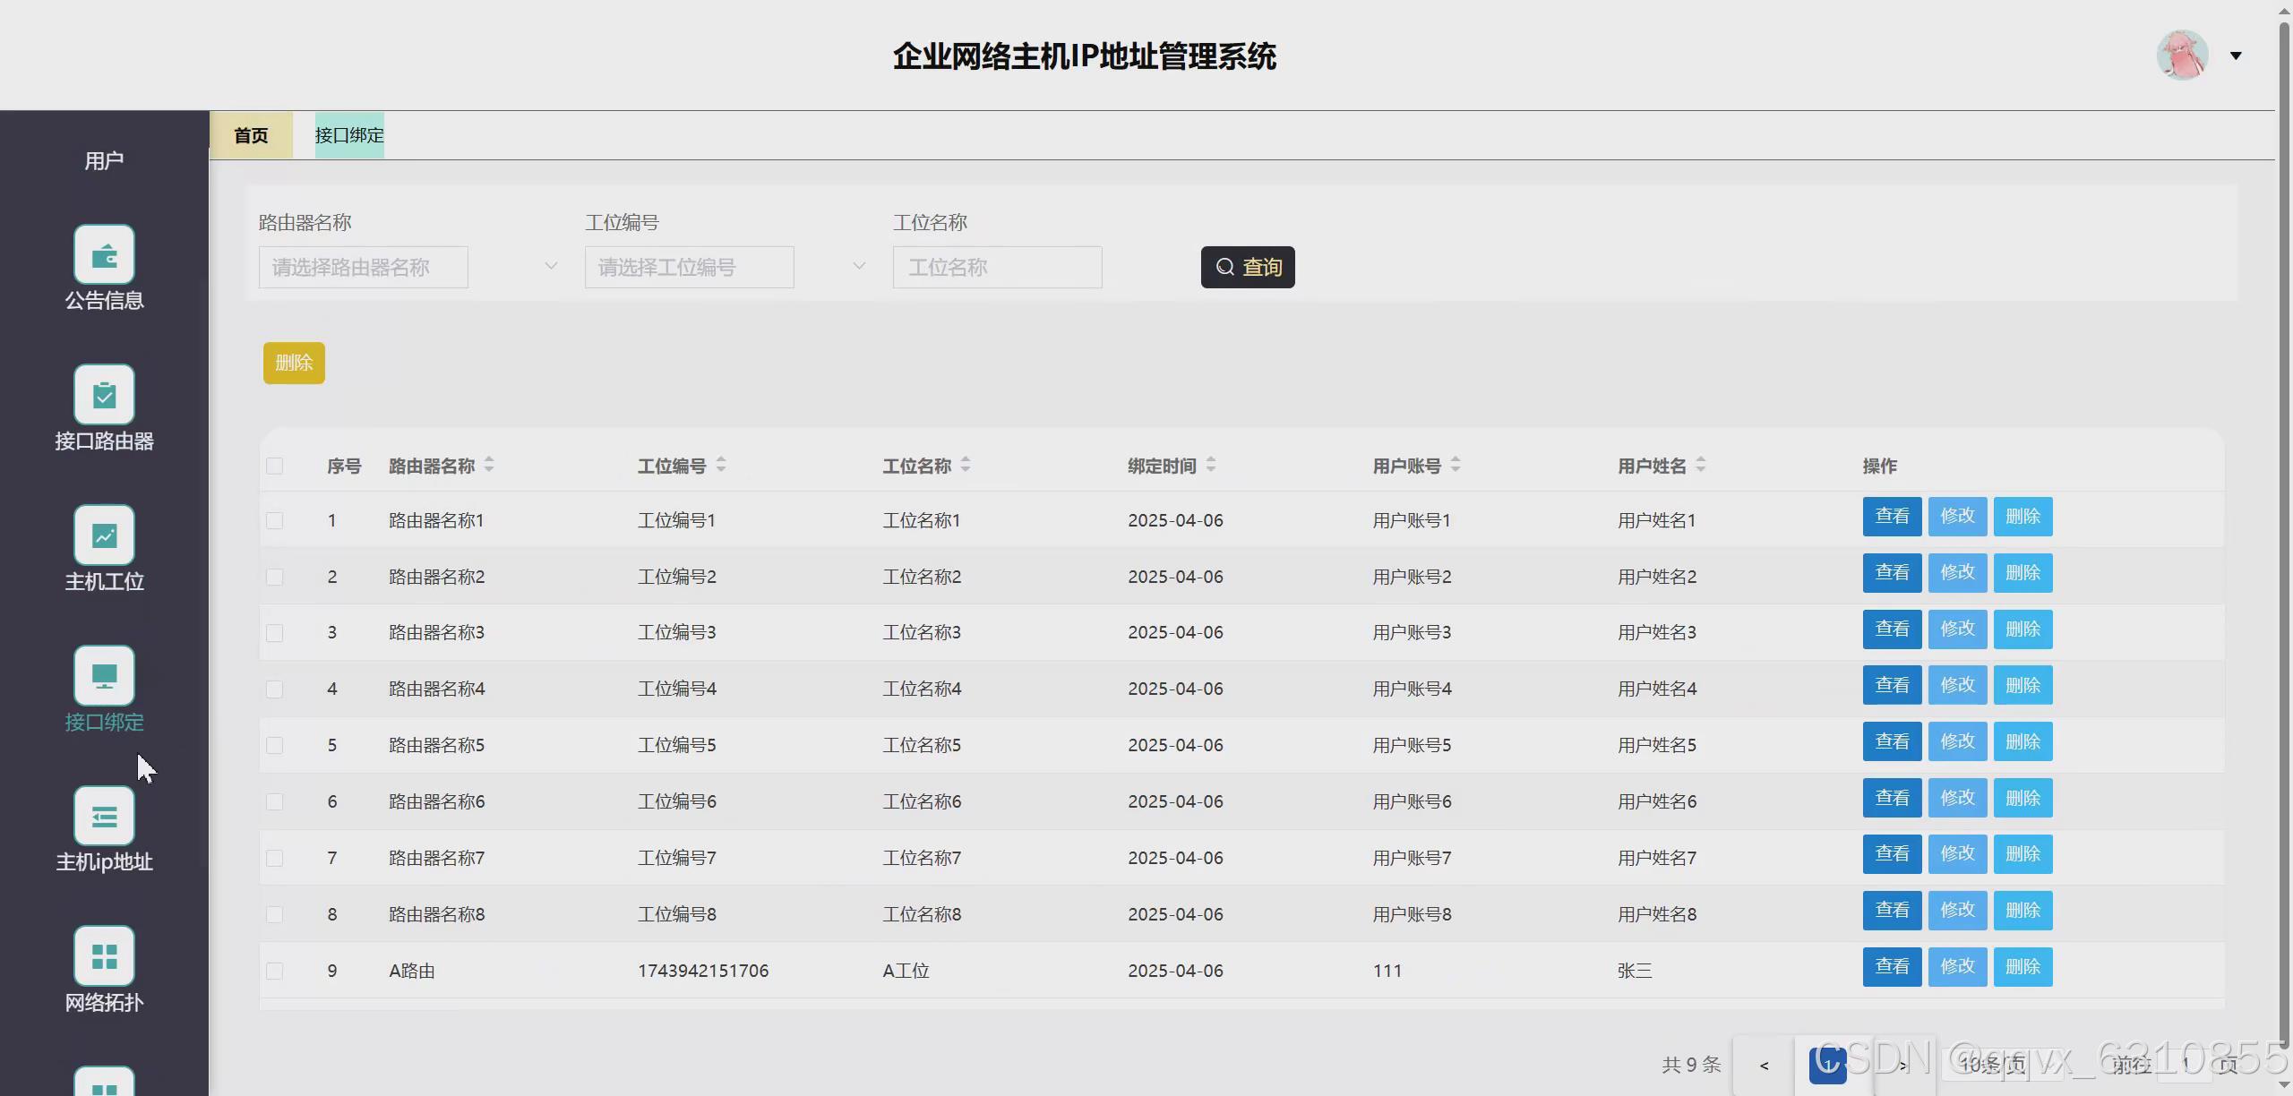Click the 用户 sidebar heading
Viewport: 2293px width, 1096px height.
click(104, 161)
